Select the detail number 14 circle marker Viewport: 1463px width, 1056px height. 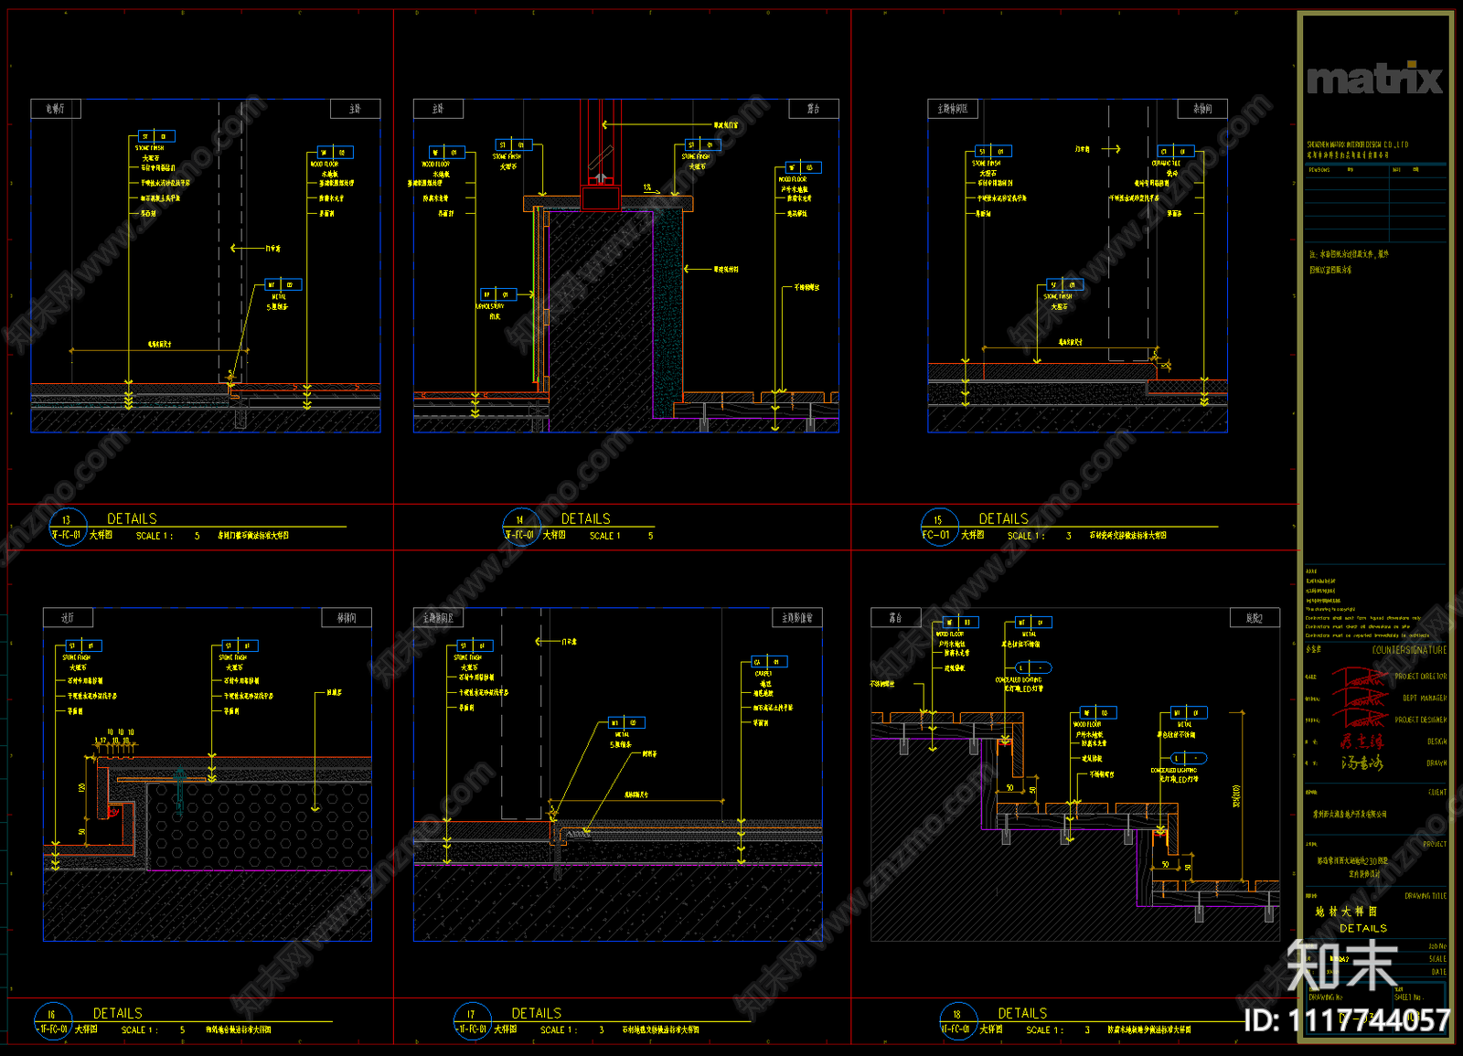pos(520,528)
